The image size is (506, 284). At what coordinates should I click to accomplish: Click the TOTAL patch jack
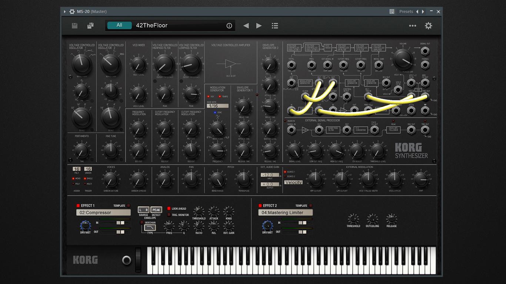point(292,65)
